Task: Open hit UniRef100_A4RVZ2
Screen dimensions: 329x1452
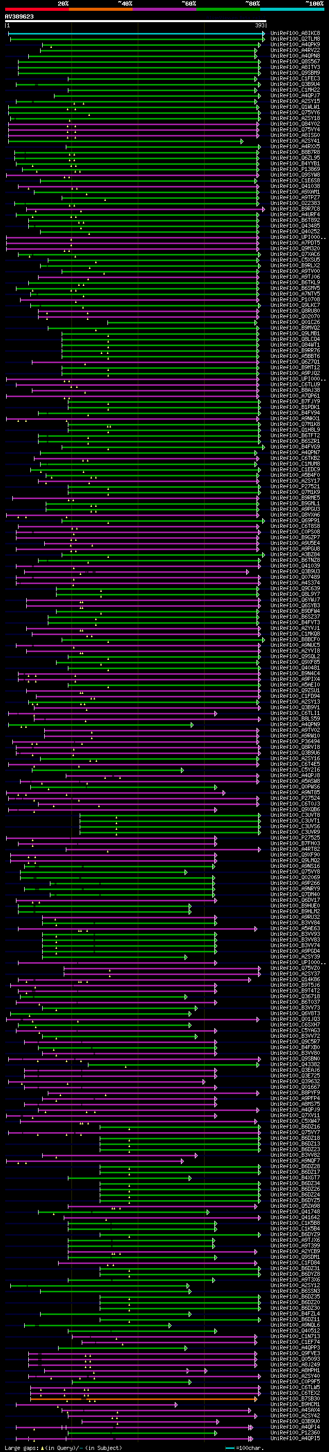Action: coord(295,50)
